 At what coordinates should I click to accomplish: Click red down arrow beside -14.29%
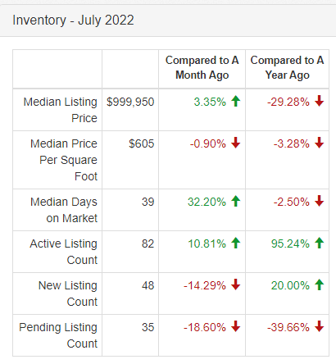point(235,284)
